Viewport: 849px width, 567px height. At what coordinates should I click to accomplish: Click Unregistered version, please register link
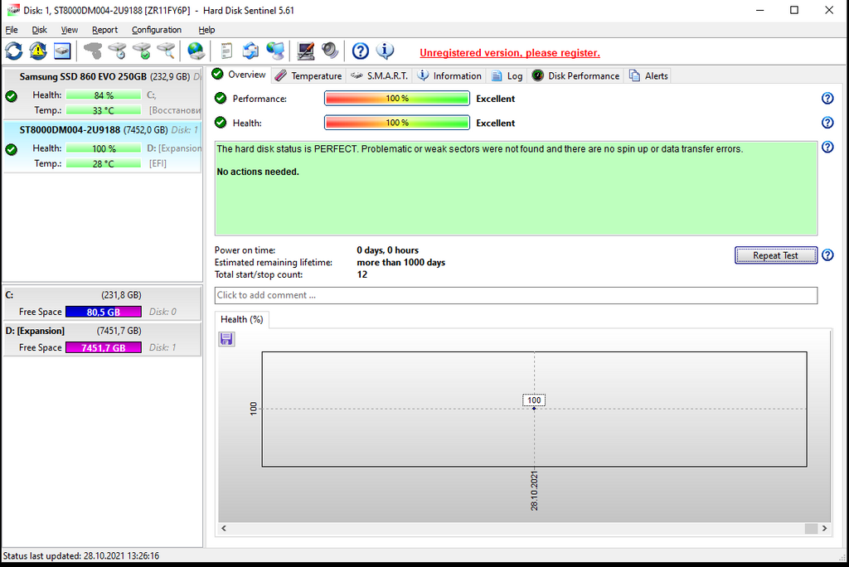pos(510,53)
